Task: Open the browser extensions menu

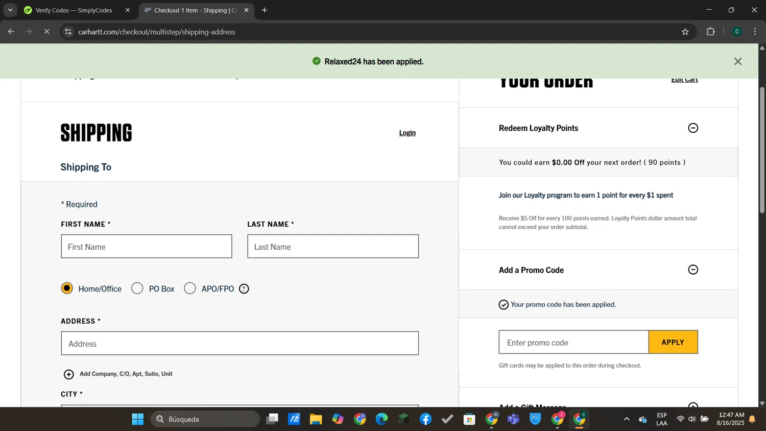Action: 710,32
